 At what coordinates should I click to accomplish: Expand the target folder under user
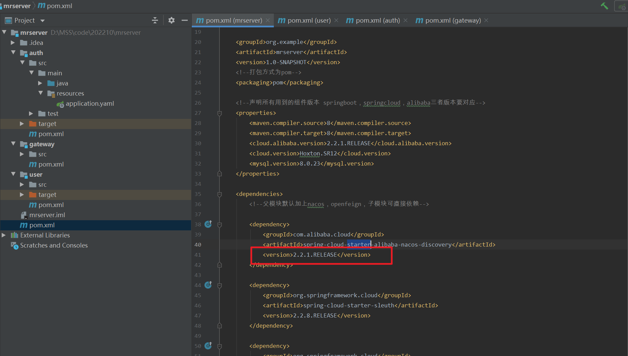22,195
